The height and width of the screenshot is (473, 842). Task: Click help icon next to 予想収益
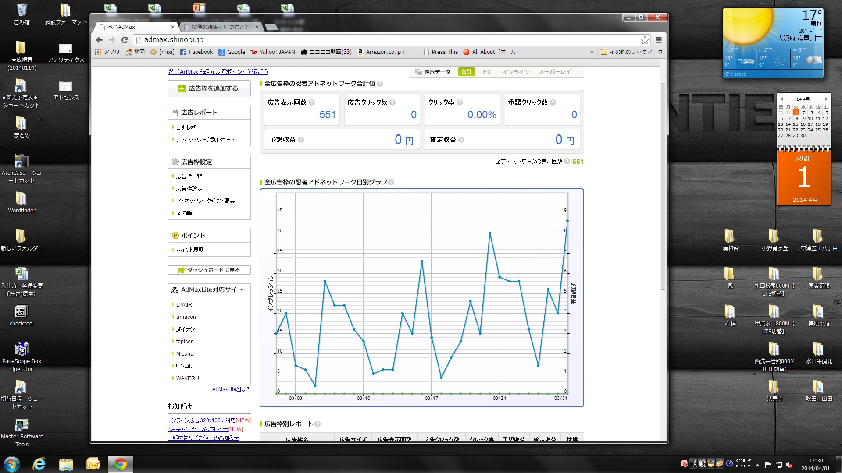tap(301, 140)
